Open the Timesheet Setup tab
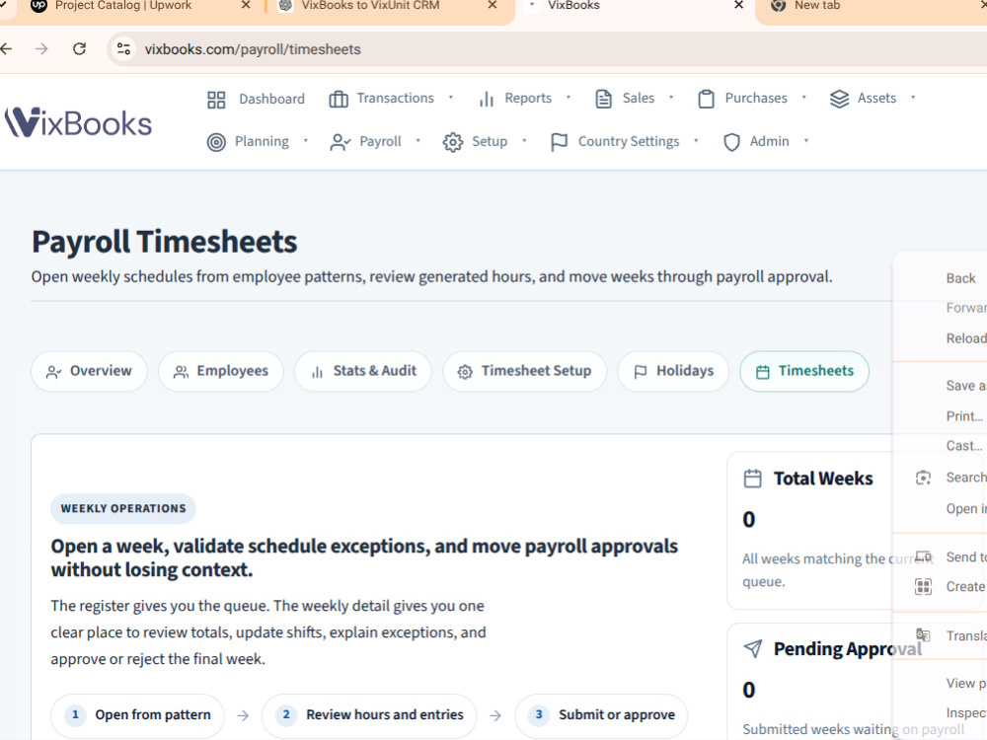 (525, 371)
